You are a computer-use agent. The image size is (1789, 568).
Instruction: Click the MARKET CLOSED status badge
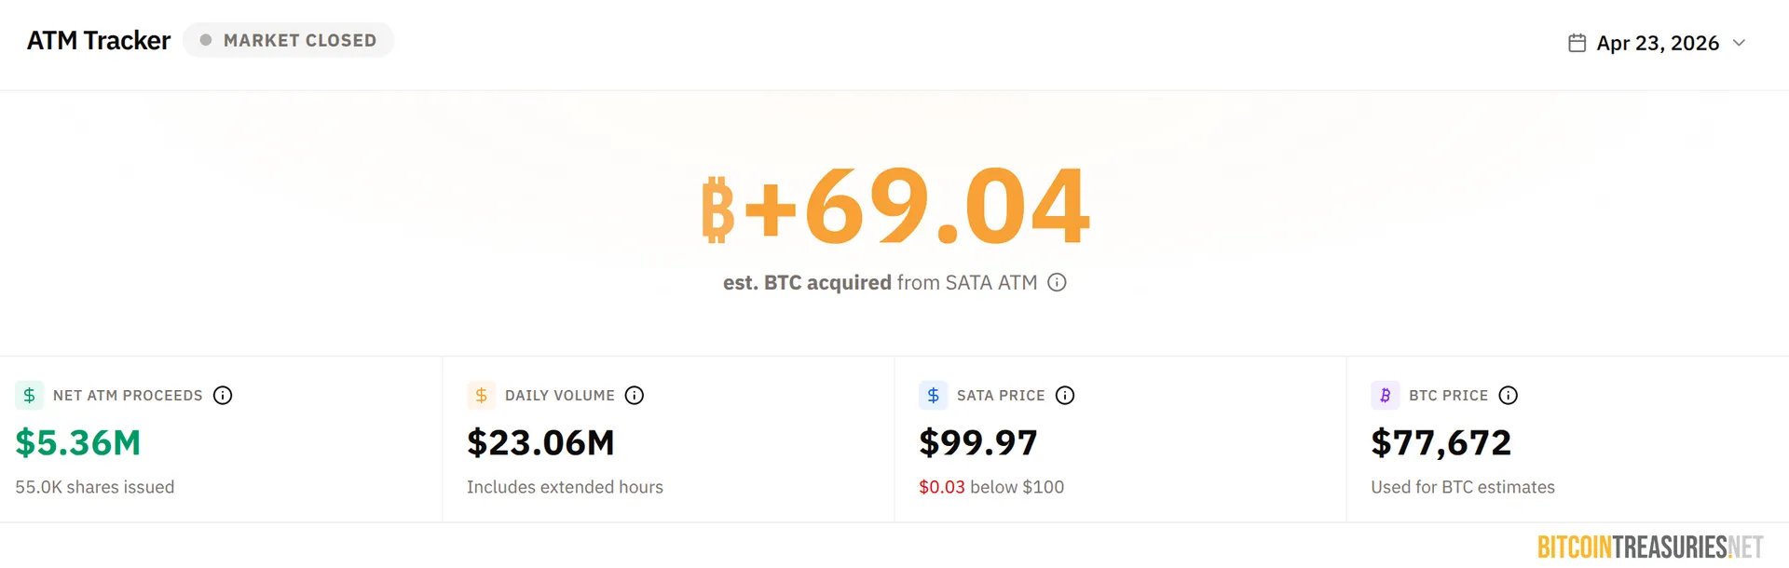point(289,39)
